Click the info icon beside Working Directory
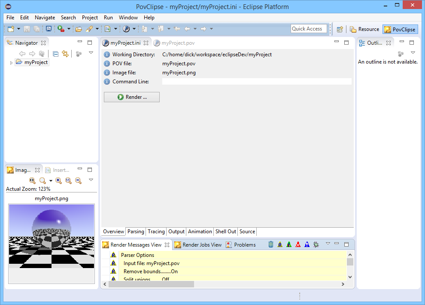 point(107,55)
